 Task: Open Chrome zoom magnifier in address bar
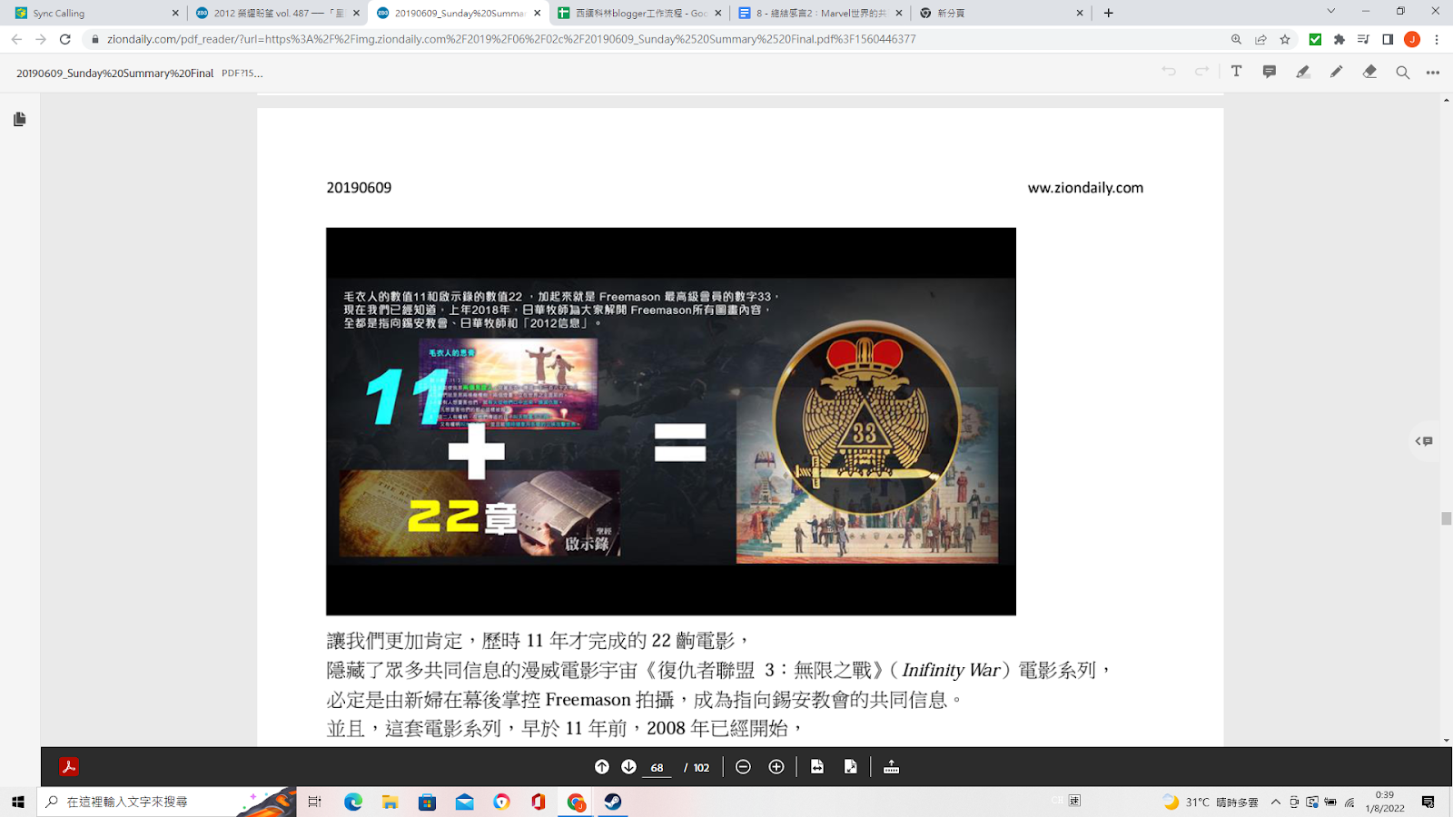[x=1236, y=39]
